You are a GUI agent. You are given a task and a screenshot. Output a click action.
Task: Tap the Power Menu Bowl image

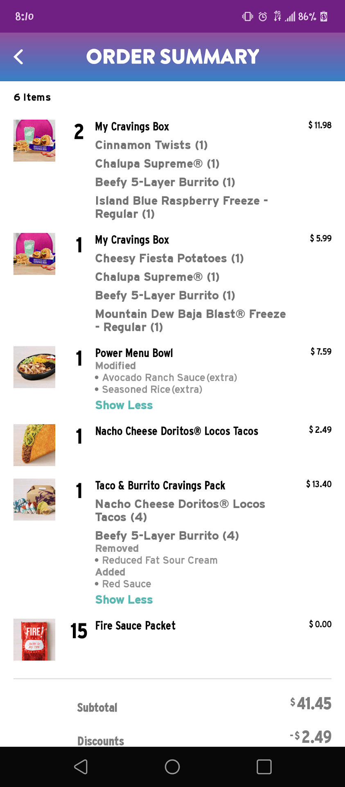tap(34, 367)
